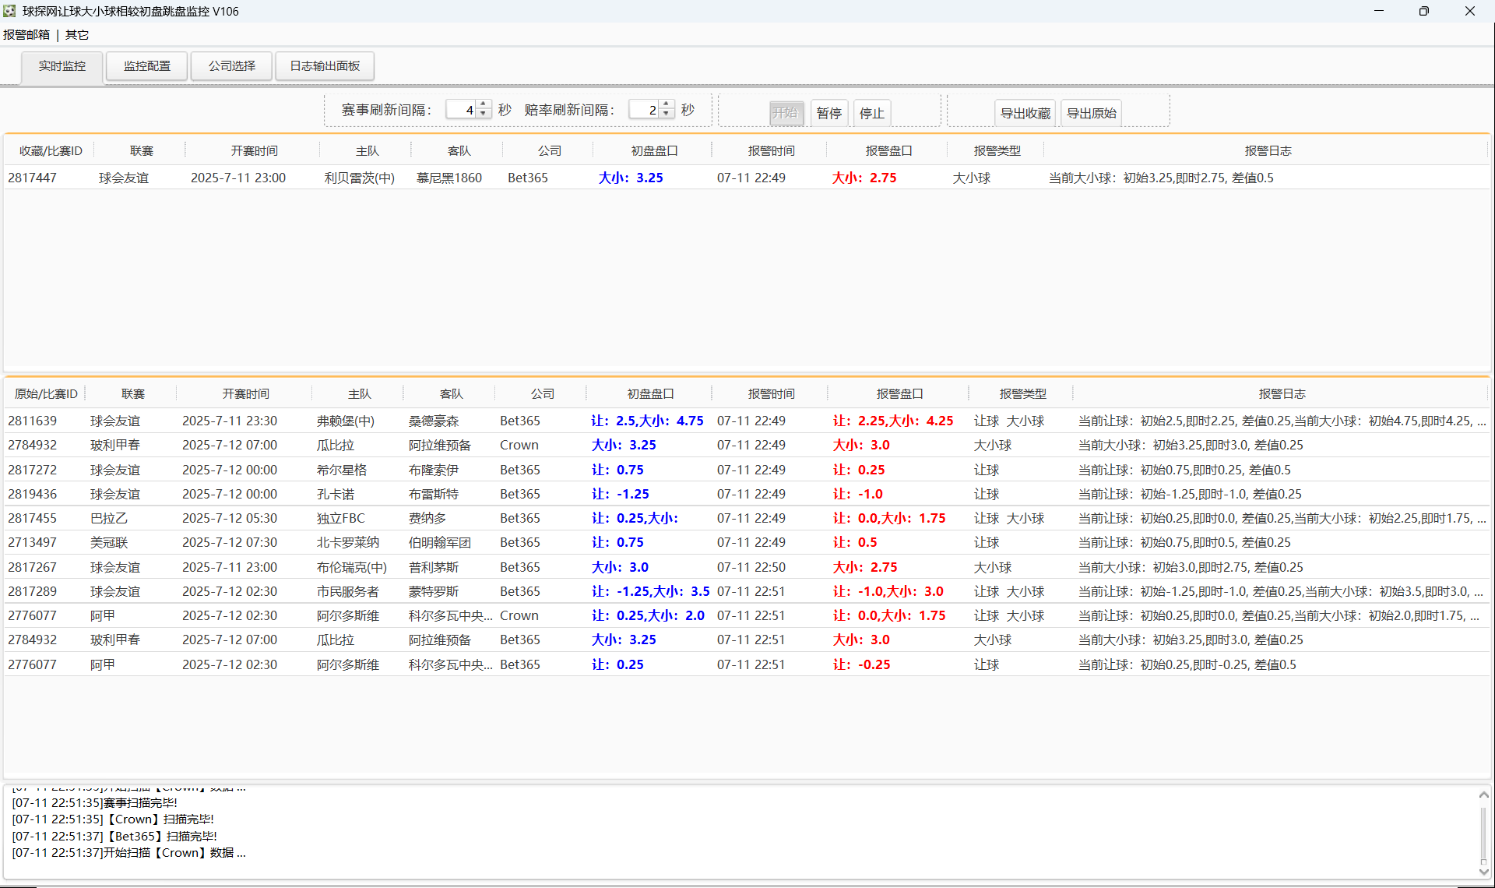Open the 其它 menu
This screenshot has height=888, width=1495.
coord(77,35)
